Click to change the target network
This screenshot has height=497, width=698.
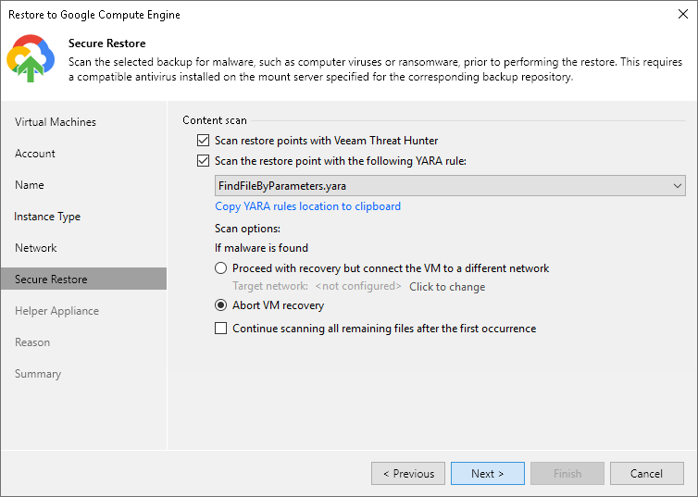[447, 287]
